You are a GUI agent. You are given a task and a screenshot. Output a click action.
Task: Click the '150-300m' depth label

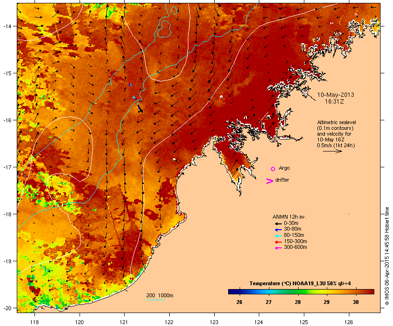coord(295,242)
